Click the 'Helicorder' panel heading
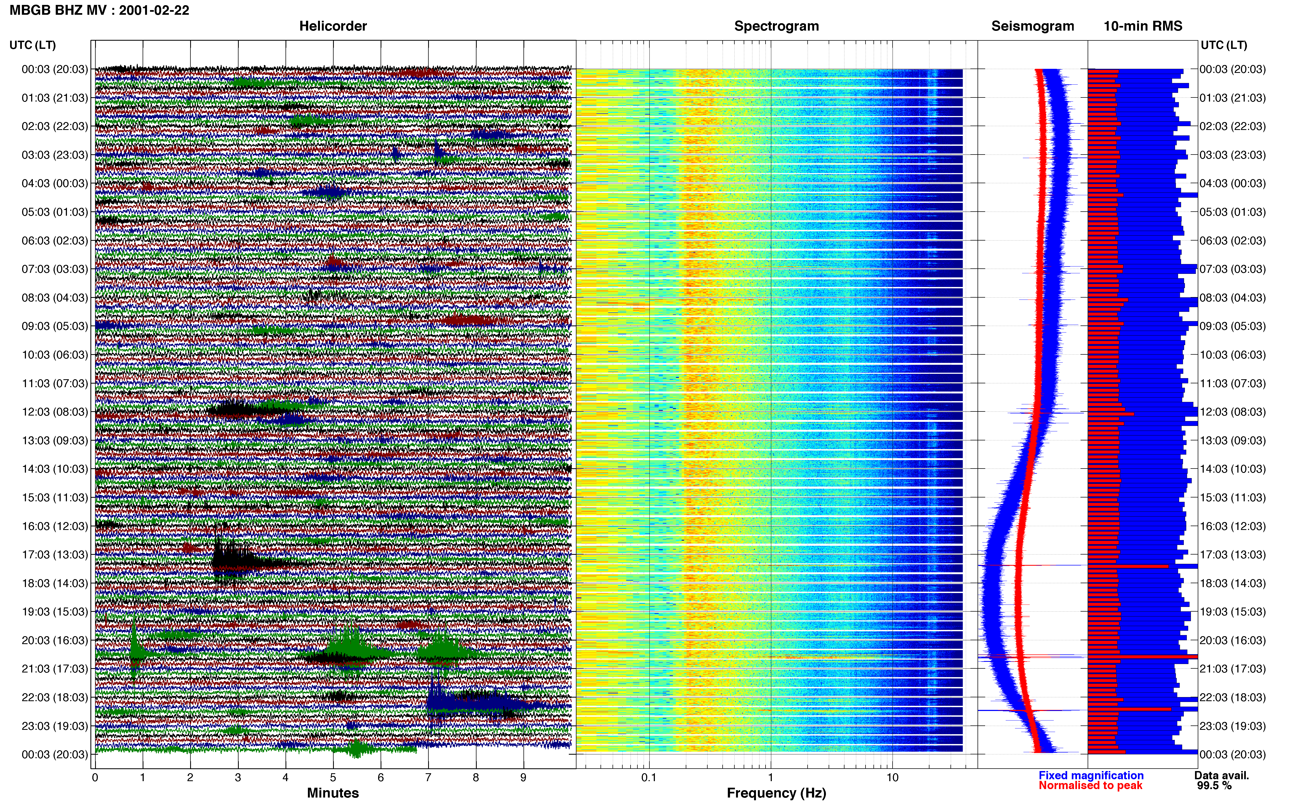Viewport: 1295px width, 809px height. 332,26
